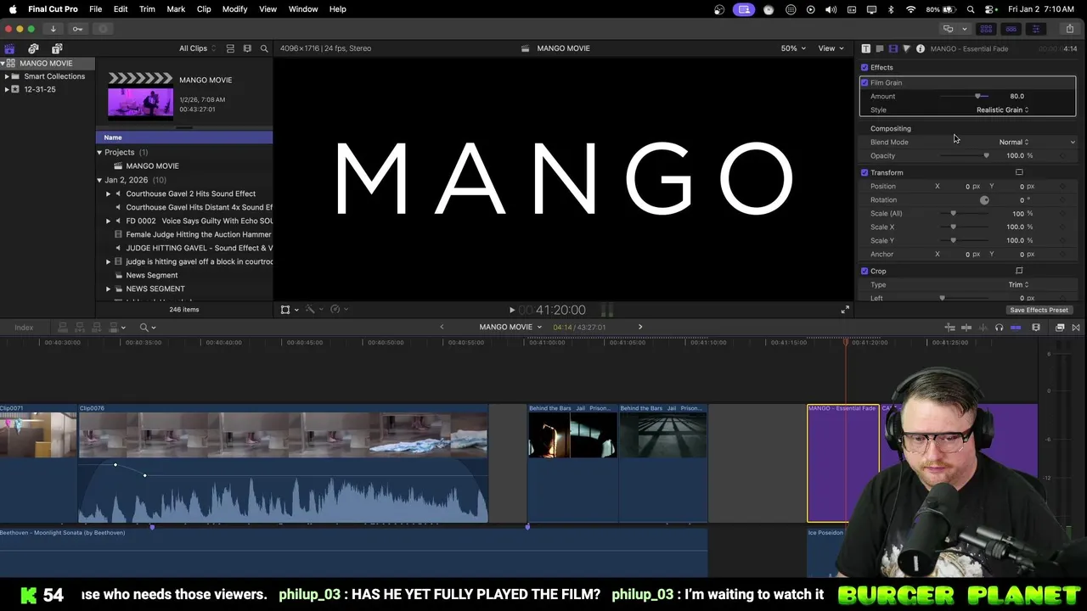
Task: Open the Effects browser icon
Action: tap(1060, 328)
